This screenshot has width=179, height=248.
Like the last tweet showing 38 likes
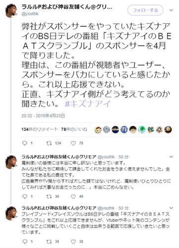pos(73,242)
